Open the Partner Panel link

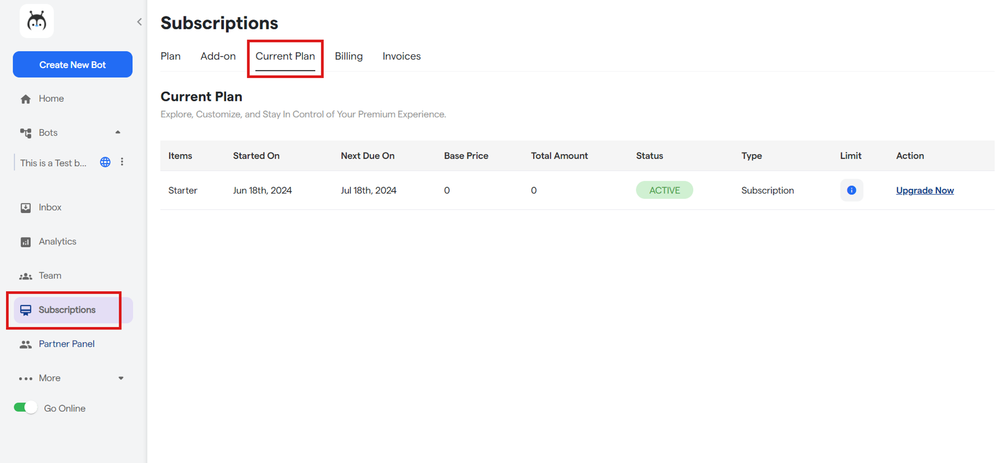point(66,344)
